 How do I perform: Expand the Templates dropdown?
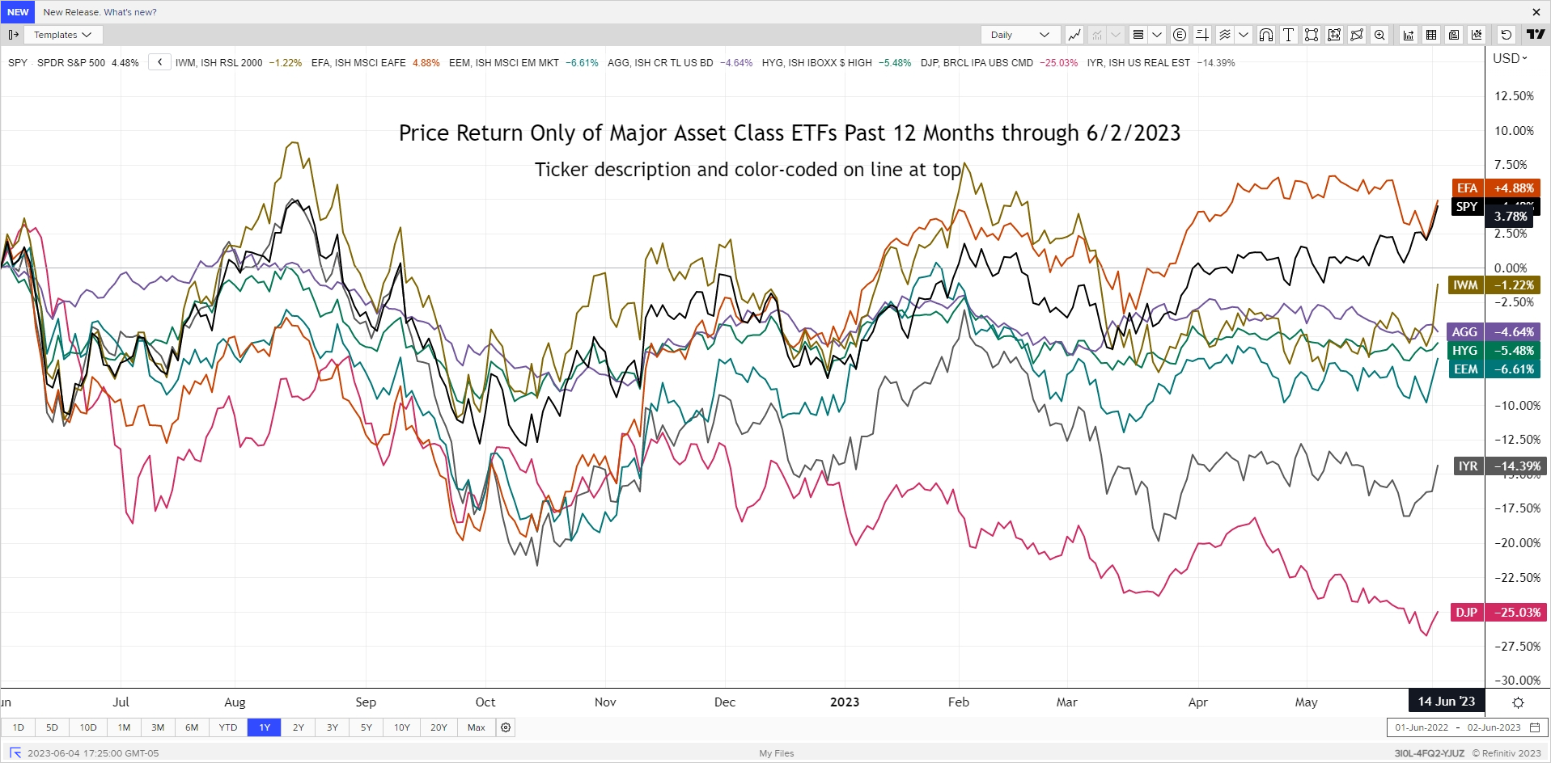pos(63,35)
